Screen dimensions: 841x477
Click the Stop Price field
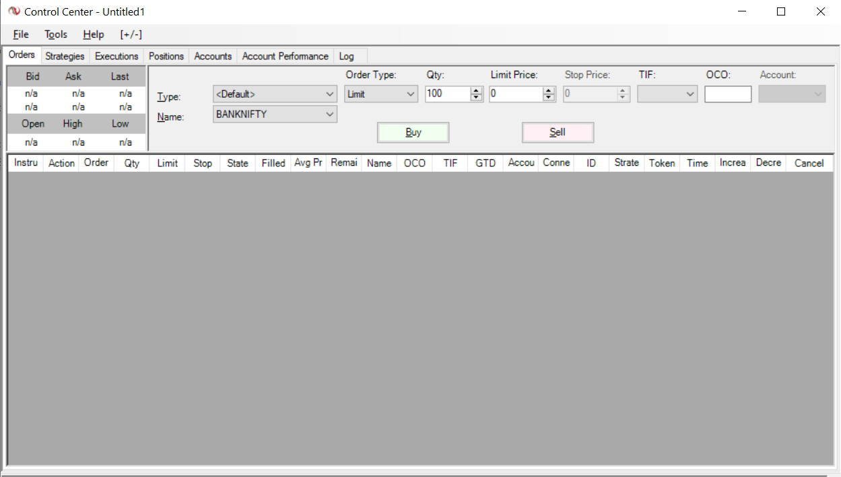590,94
